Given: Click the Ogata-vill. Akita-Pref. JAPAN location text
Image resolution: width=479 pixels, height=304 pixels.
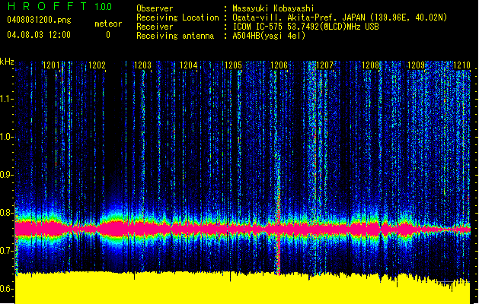Looking at the screenshot, I should click(x=340, y=17).
